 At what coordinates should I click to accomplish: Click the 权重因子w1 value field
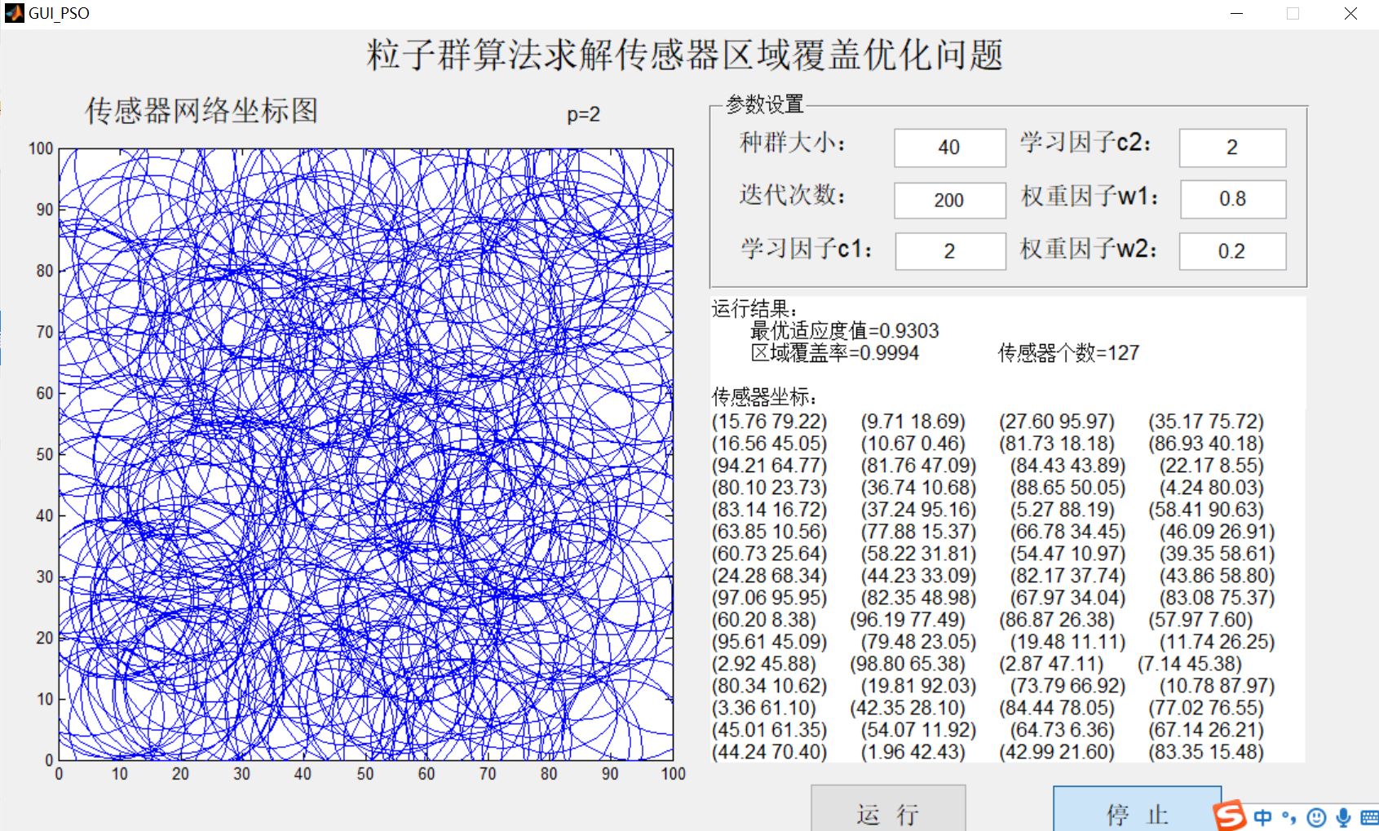[x=1231, y=200]
